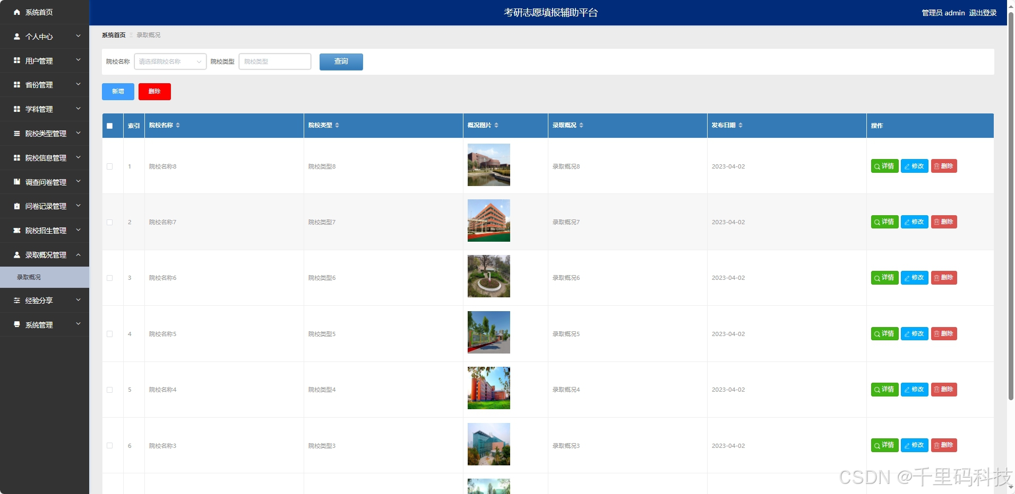Open 系统管理 menu
Image resolution: width=1015 pixels, height=494 pixels.
[x=45, y=324]
